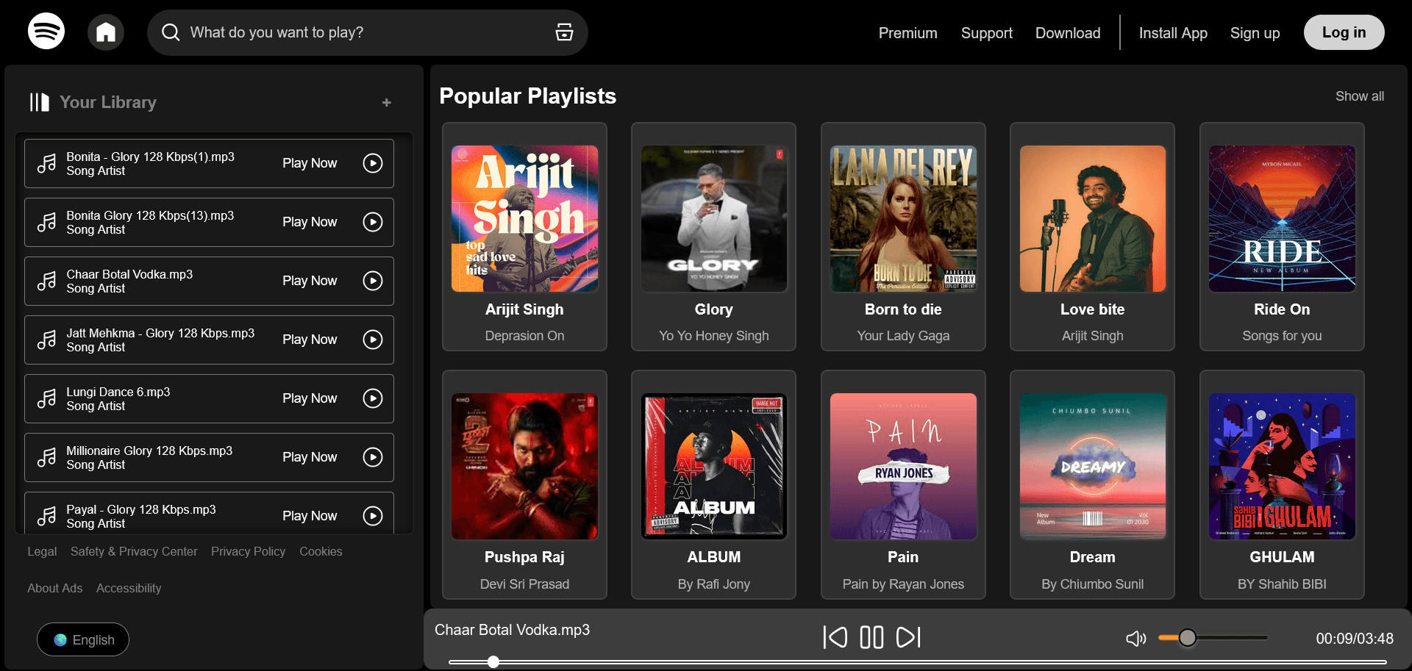
Task: Mute the volume speaker icon
Action: point(1135,639)
